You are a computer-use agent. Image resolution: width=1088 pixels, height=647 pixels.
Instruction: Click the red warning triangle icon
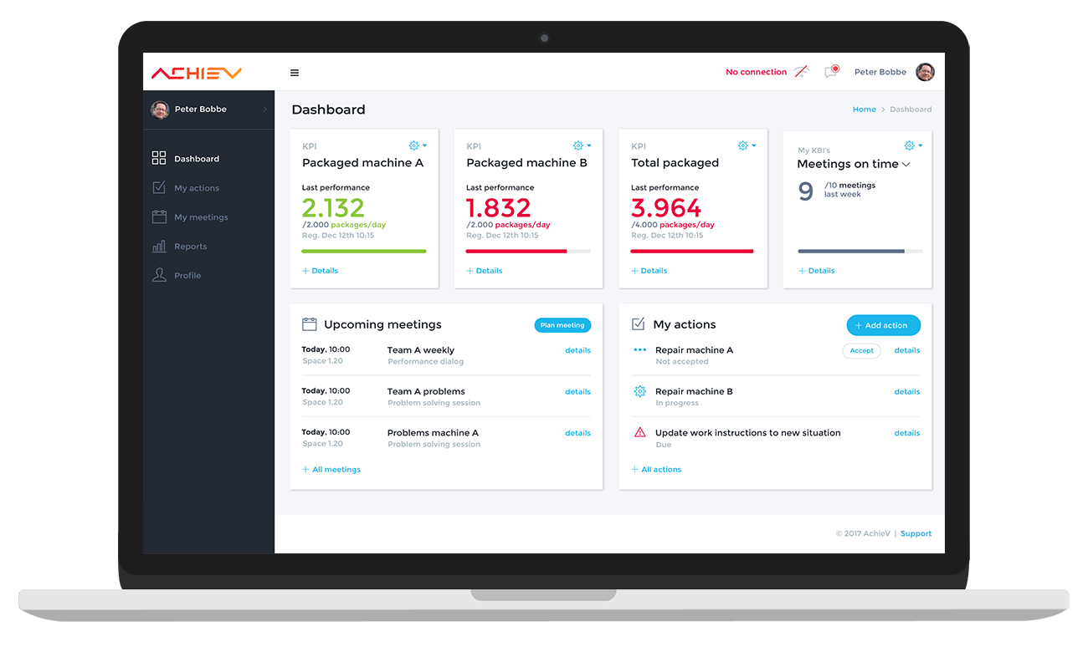pos(640,433)
